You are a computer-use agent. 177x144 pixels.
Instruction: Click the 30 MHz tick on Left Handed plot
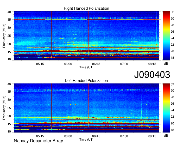tap(9, 100)
